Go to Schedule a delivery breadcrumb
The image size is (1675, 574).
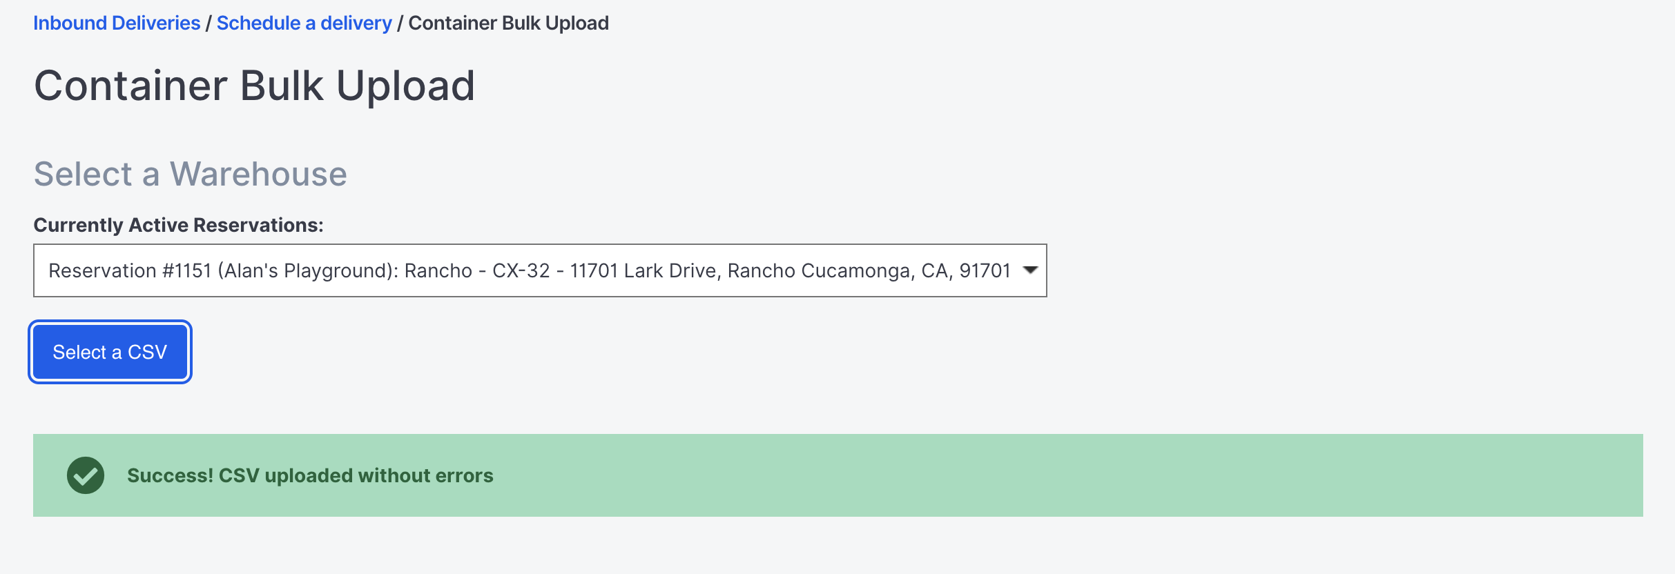304,23
